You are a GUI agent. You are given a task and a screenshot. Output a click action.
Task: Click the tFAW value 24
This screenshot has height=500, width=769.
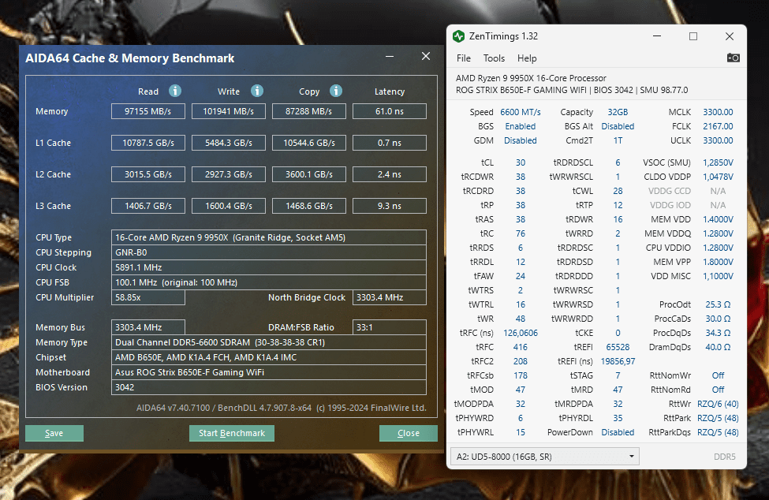pyautogui.click(x=521, y=277)
